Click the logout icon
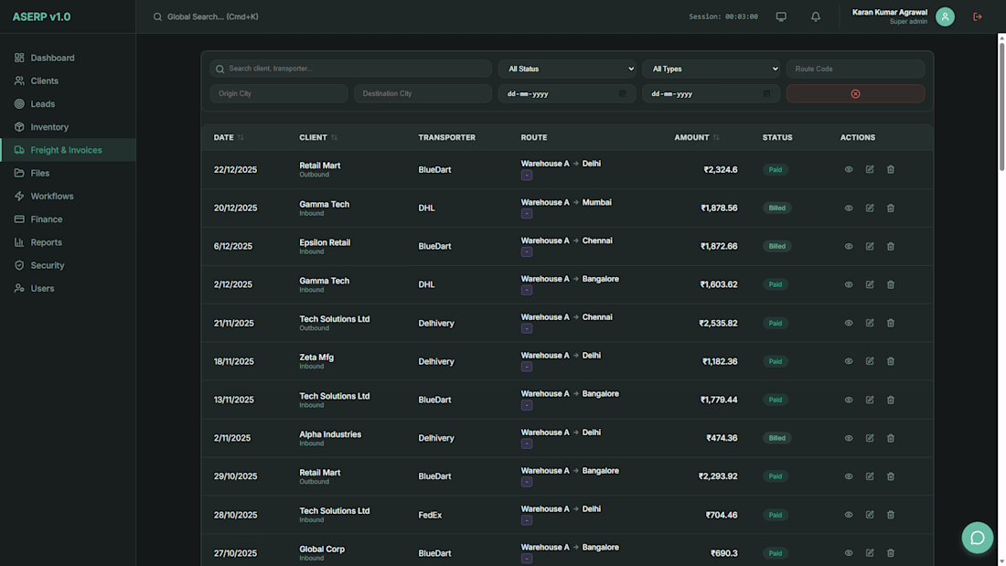The width and height of the screenshot is (1006, 566). tap(977, 16)
